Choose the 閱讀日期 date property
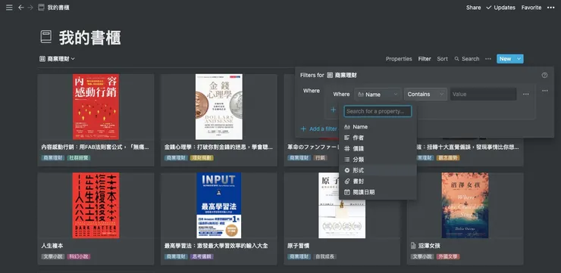This screenshot has width=561, height=273. pos(378,192)
